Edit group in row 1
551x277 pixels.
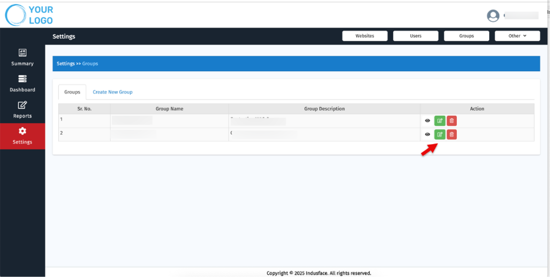pyautogui.click(x=440, y=121)
